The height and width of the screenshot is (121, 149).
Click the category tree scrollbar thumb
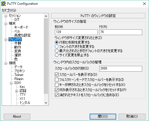pyautogui.click(x=46, y=56)
